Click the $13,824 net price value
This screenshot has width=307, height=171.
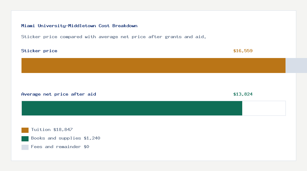pyautogui.click(x=243, y=94)
